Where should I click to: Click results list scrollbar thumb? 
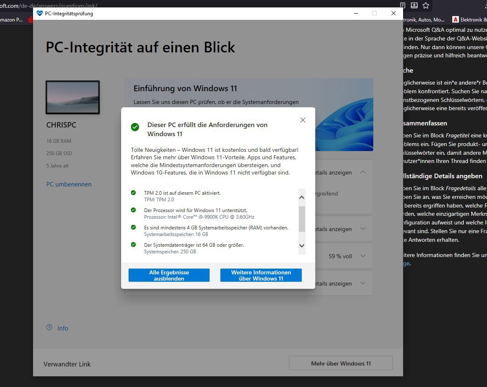pos(301,219)
